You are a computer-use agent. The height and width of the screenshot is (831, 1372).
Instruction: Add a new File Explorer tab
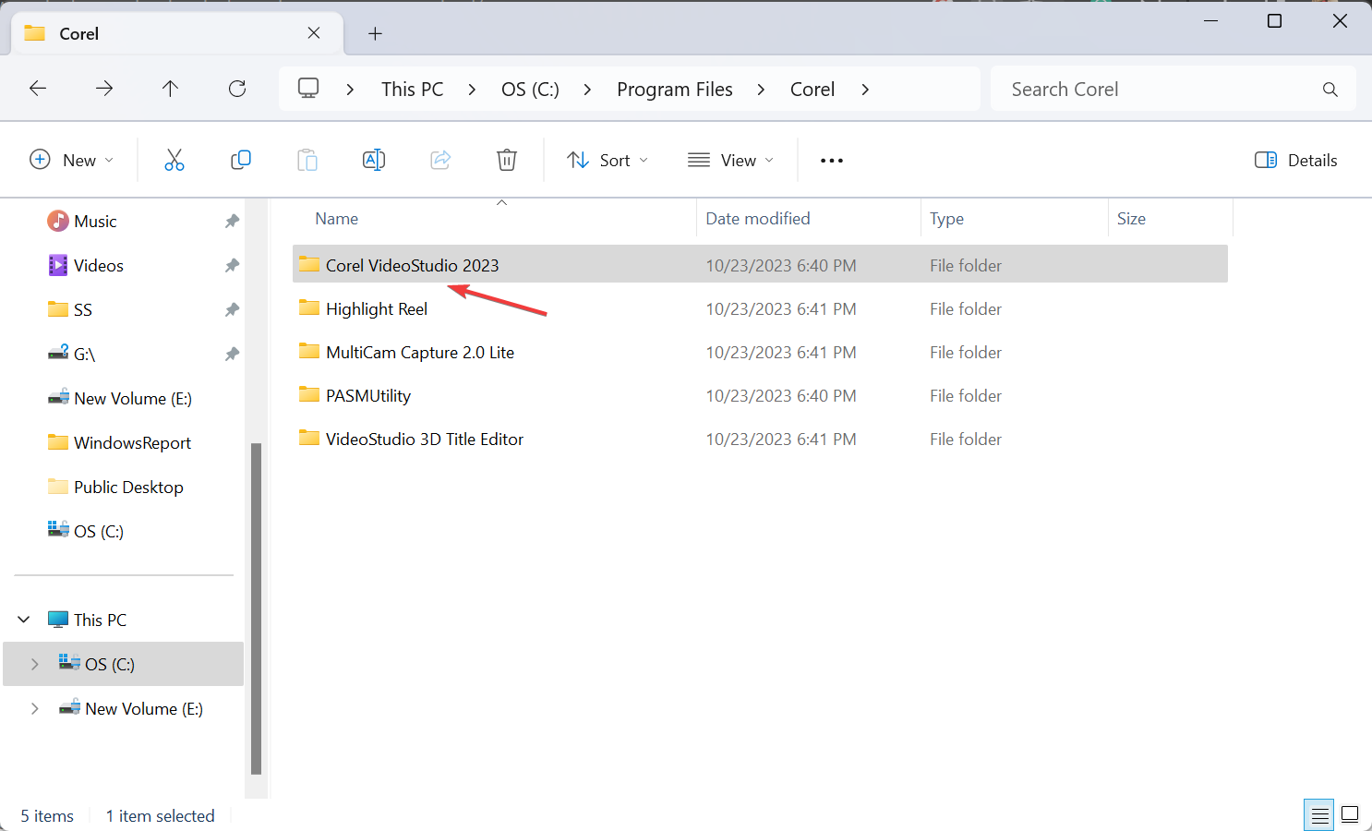click(375, 34)
